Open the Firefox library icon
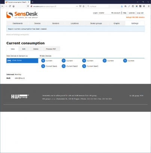The height and width of the screenshot is (153, 151). click(126, 6)
